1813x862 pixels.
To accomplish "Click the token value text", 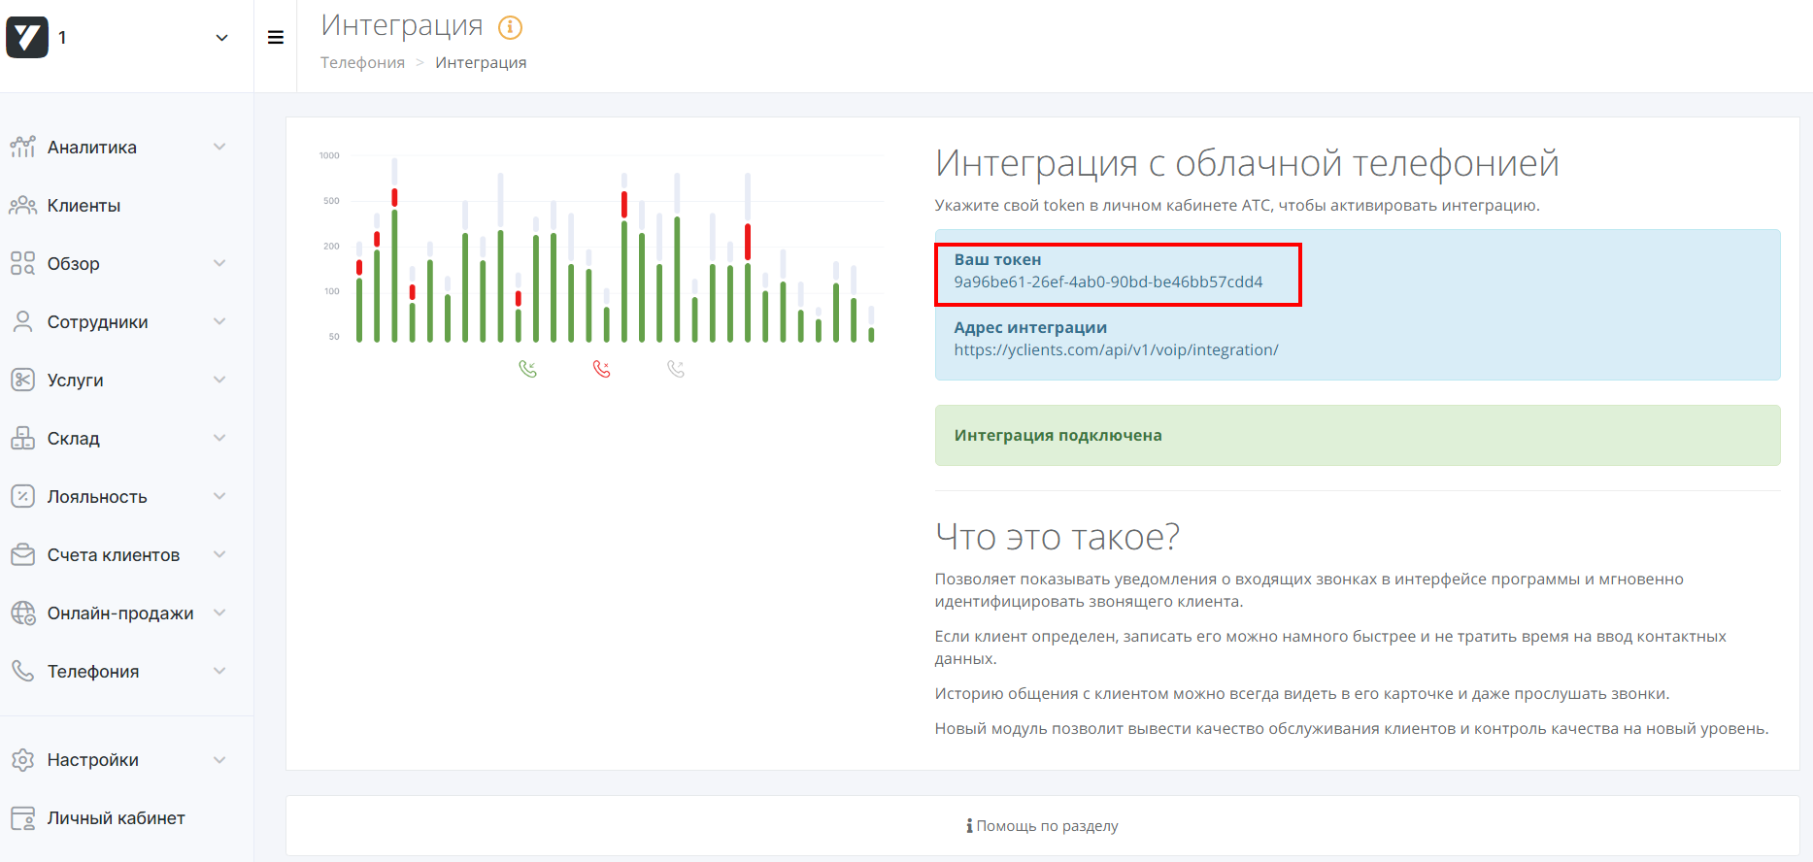I will coord(1108,282).
